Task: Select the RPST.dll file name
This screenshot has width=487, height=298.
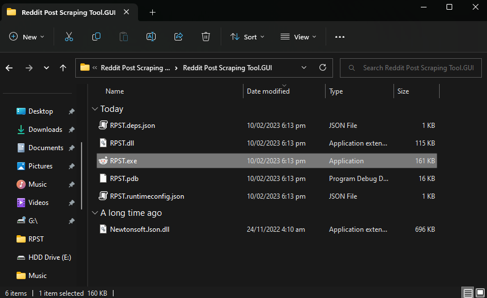Action: (122, 143)
